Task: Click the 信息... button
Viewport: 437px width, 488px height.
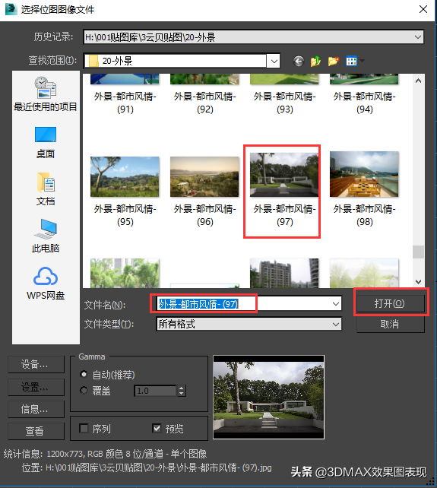Action: (x=36, y=409)
